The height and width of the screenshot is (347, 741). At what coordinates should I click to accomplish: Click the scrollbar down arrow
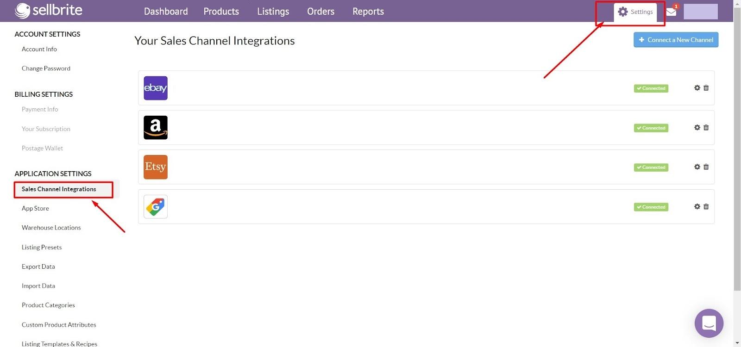737,343
